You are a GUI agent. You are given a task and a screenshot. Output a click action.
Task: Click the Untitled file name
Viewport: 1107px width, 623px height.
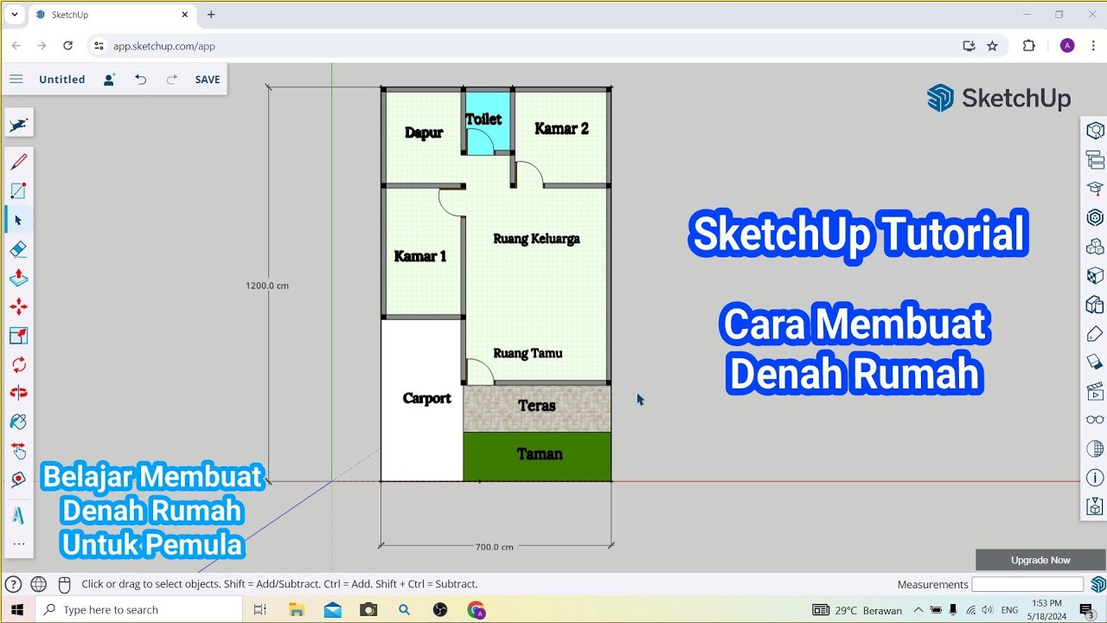tap(62, 80)
